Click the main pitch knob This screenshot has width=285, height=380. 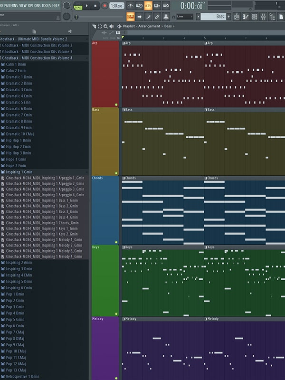66,17
